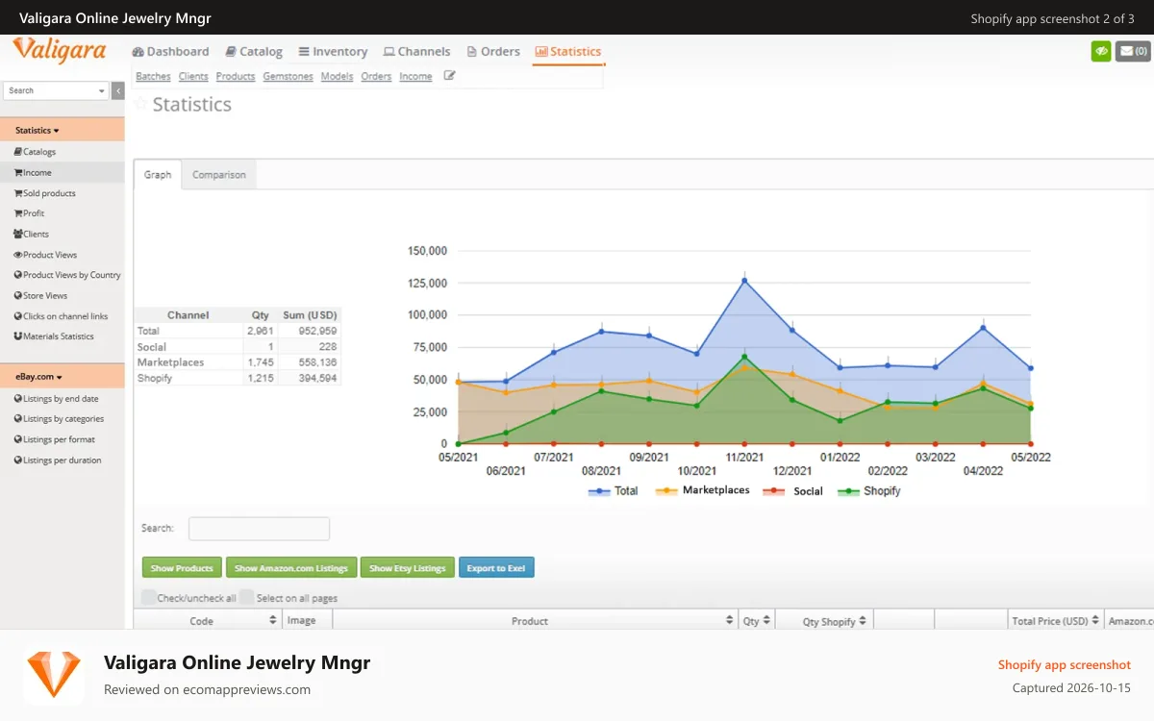Click the Clicks on channel links icon
This screenshot has width=1154, height=721.
(17, 316)
